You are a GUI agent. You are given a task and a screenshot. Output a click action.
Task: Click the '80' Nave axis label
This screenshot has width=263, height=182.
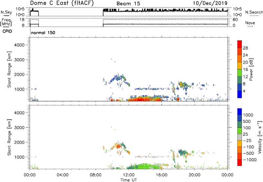tap(235, 20)
